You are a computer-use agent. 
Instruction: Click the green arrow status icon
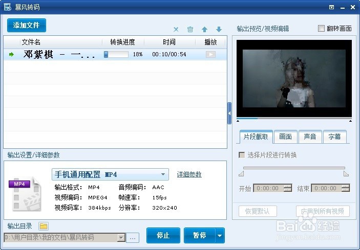point(11,55)
